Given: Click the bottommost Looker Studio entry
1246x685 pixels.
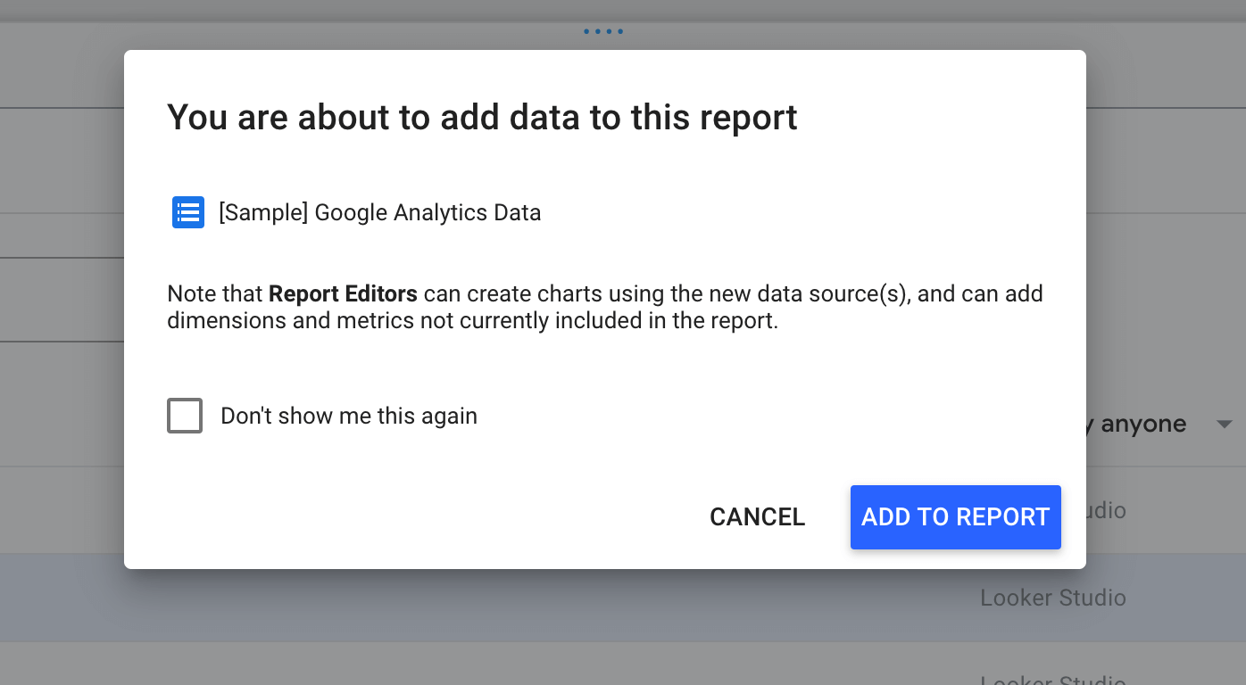Looking at the screenshot, I should pyautogui.click(x=1052, y=680).
